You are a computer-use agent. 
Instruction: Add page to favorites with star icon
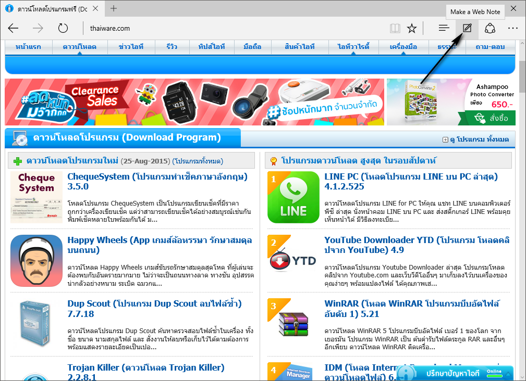(412, 29)
